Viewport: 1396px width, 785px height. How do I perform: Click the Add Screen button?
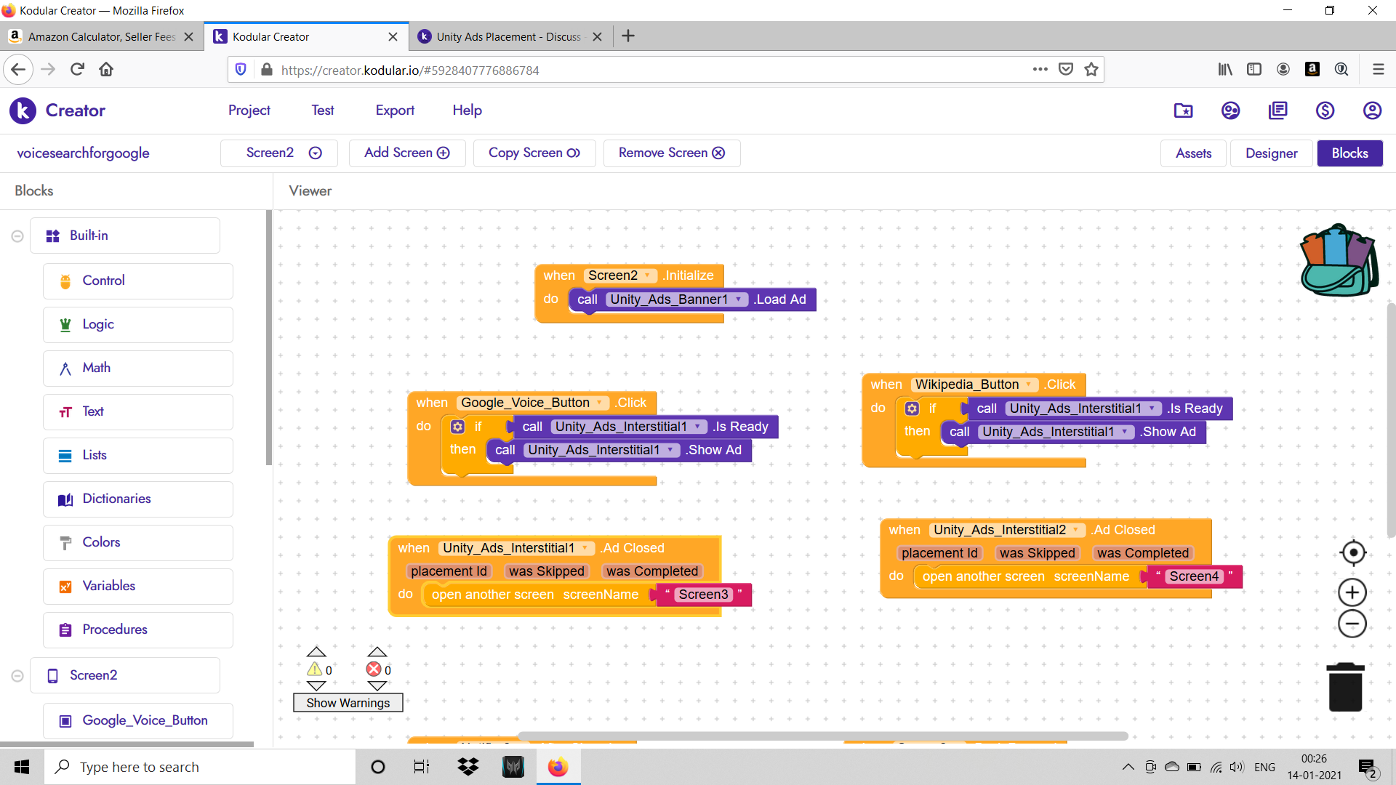[x=406, y=153]
